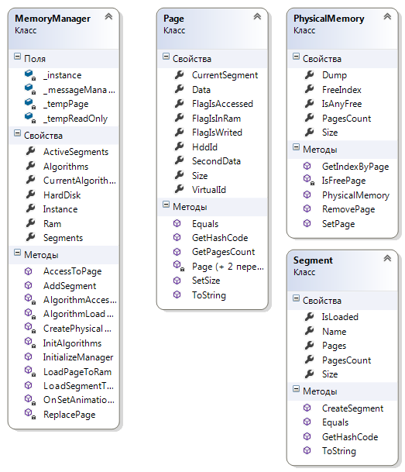The width and height of the screenshot is (405, 472).
Task: Collapse the Segment class box using chevron
Action: pyautogui.click(x=387, y=258)
